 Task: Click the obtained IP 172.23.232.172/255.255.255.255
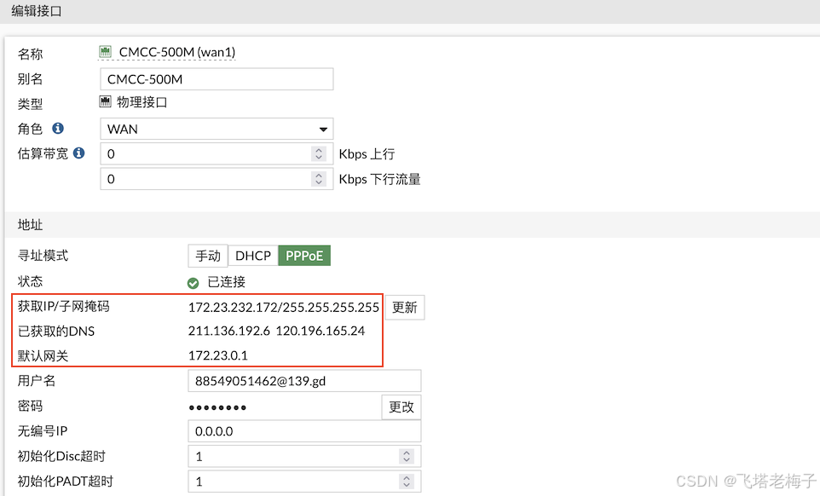284,308
